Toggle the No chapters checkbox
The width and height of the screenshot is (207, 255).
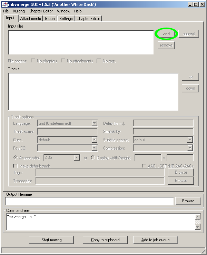pyautogui.click(x=33, y=61)
